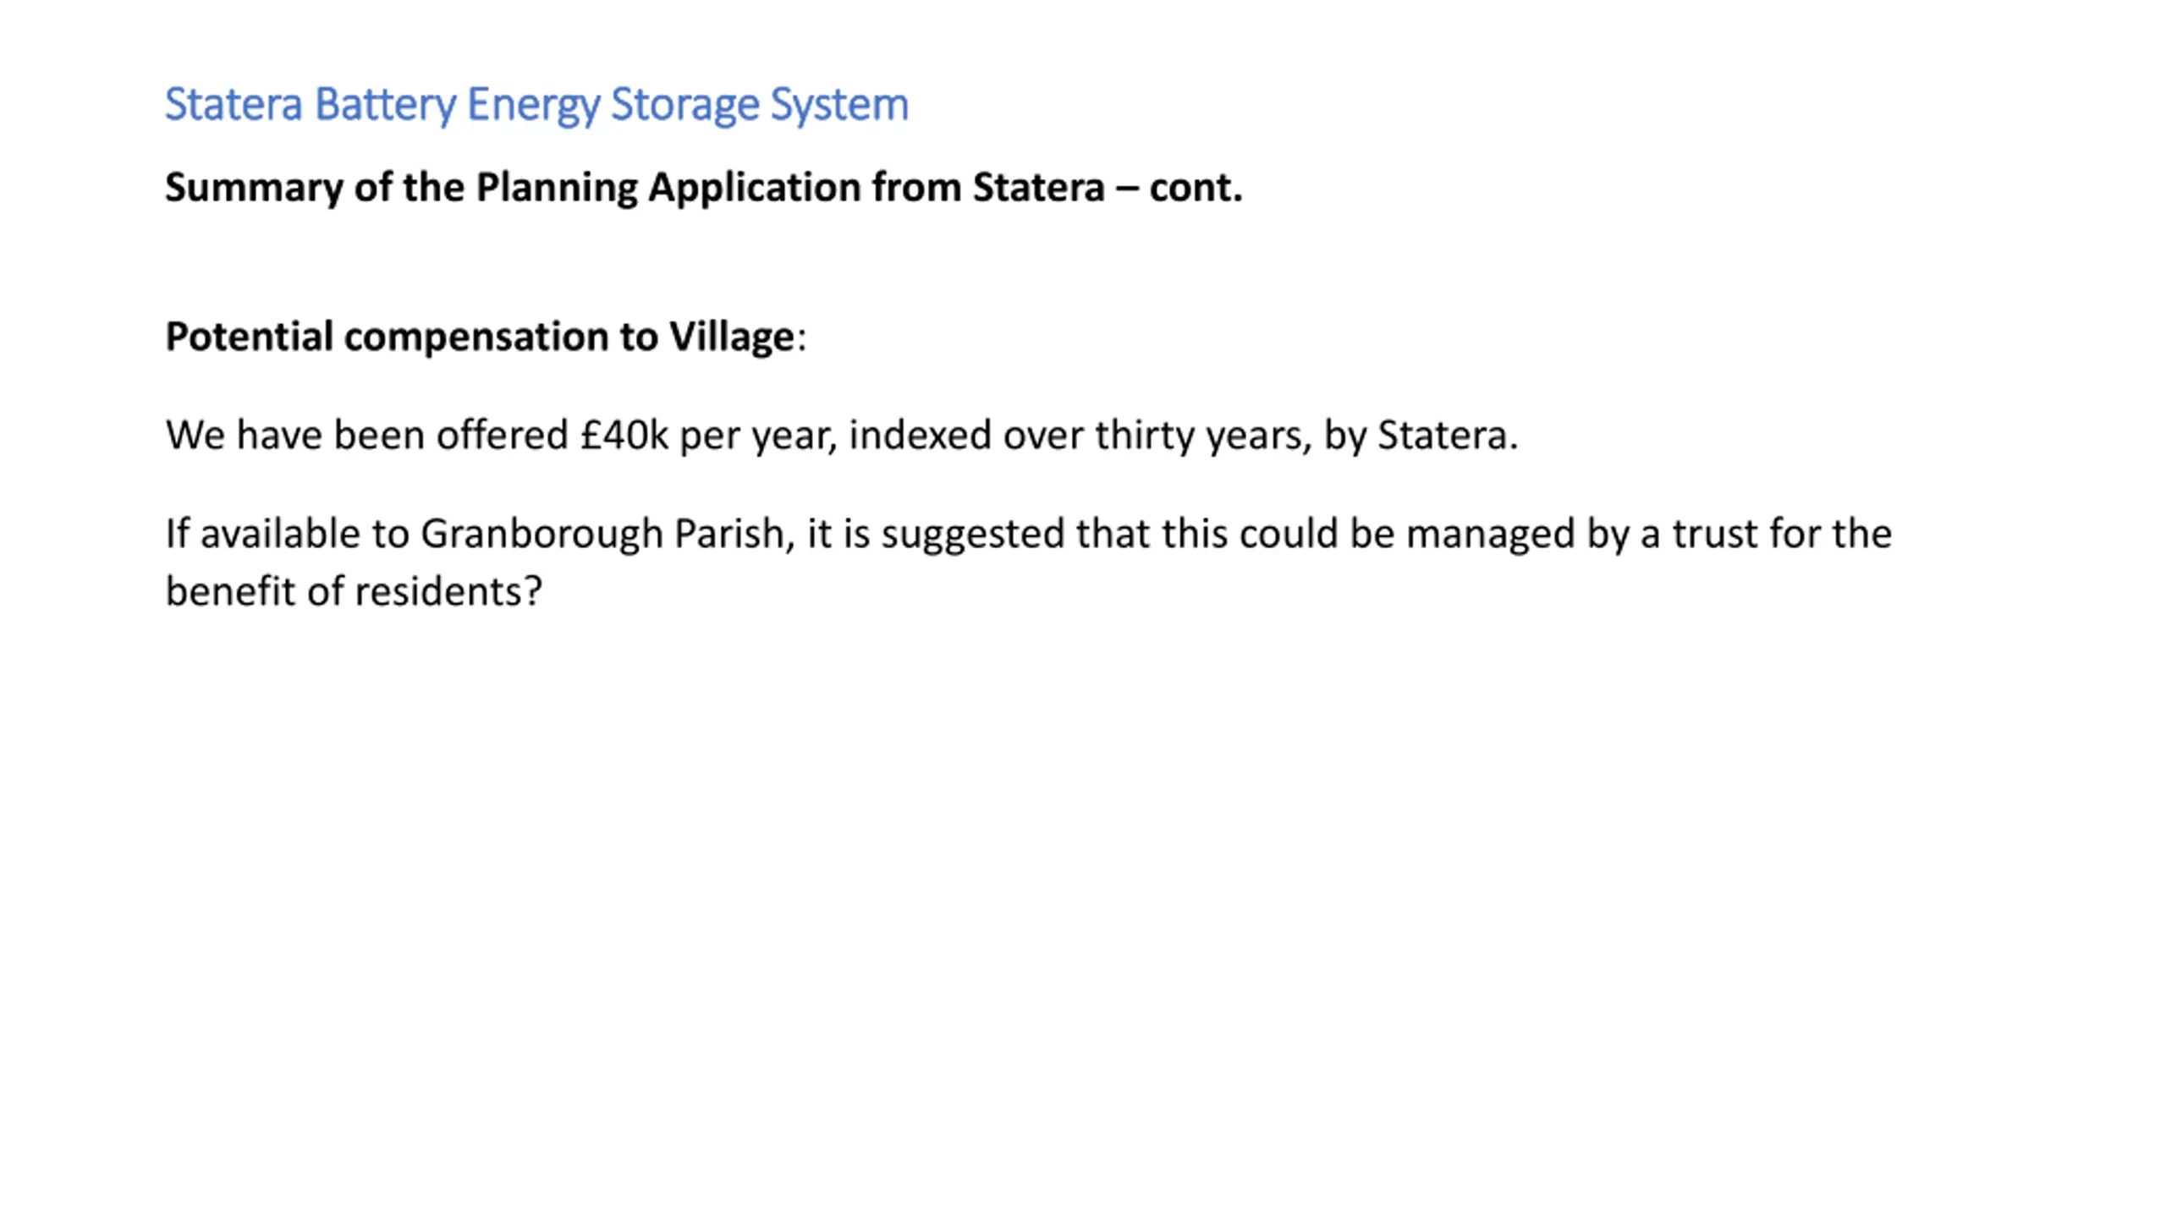Select the Summary of the Planning Application heading

pos(703,188)
